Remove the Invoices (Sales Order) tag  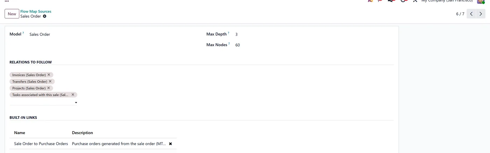pos(49,75)
